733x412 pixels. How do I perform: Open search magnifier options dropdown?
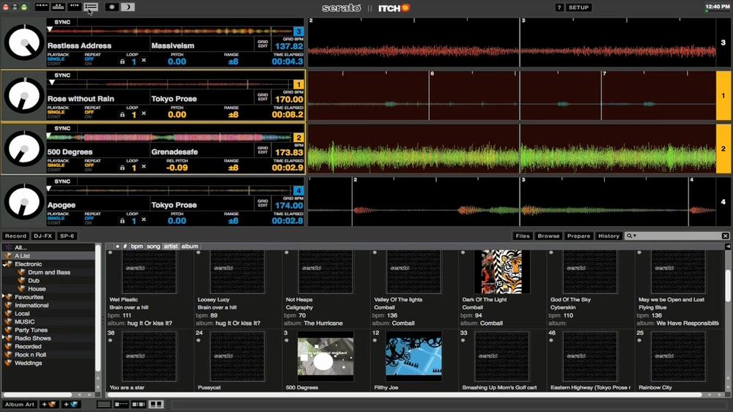(x=632, y=236)
